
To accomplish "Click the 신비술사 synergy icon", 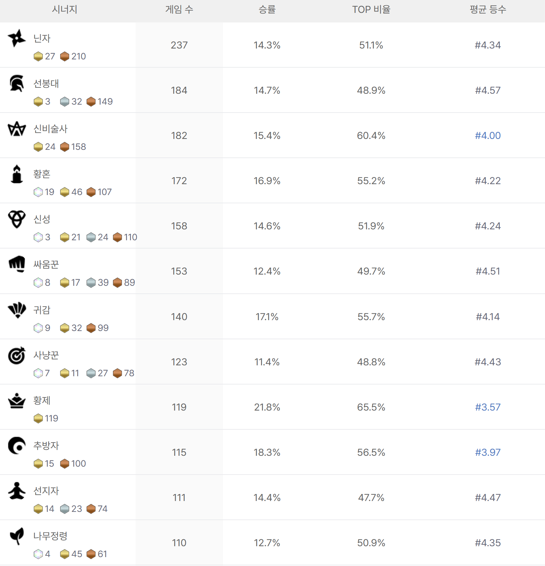I will click(x=16, y=129).
